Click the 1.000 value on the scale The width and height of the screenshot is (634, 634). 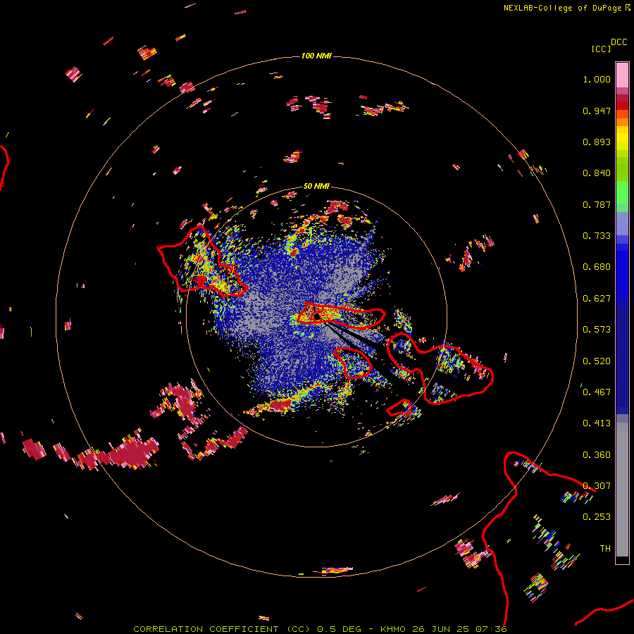[597, 79]
